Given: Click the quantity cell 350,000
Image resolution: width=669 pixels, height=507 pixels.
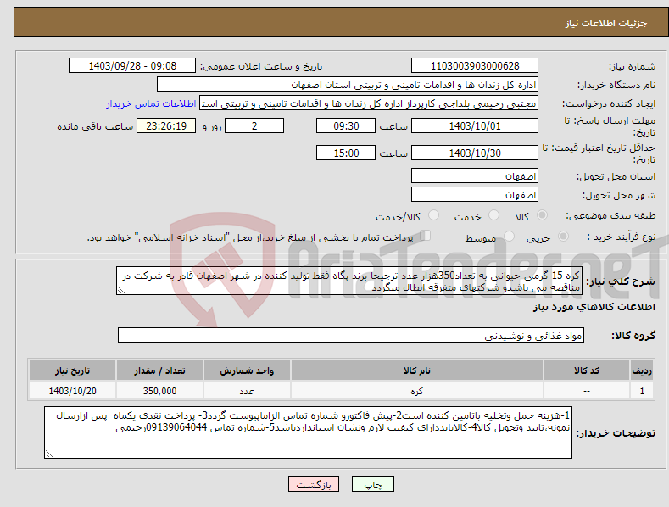Looking at the screenshot, I should point(159,391).
